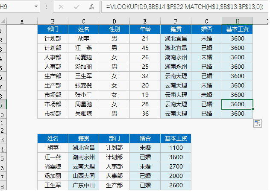The height and width of the screenshot is (195, 276).
Task: Click header cell 部门 in column B
Action: 53,29
